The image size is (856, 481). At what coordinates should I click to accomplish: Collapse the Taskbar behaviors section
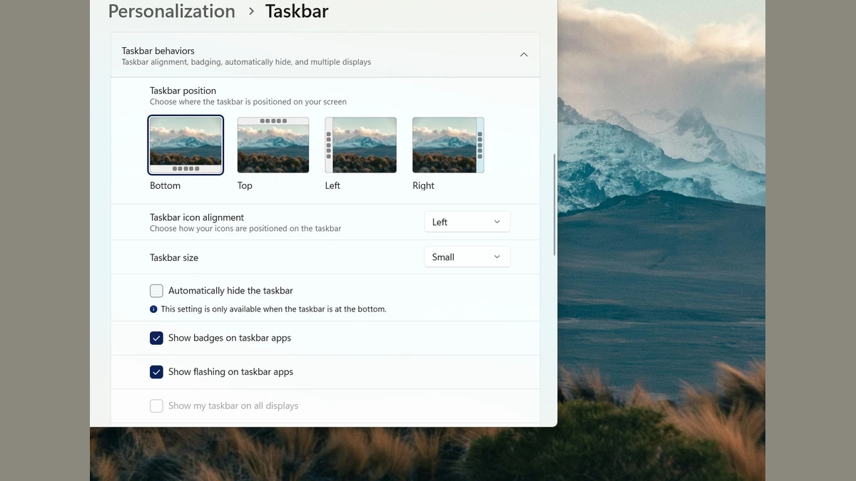[524, 55]
